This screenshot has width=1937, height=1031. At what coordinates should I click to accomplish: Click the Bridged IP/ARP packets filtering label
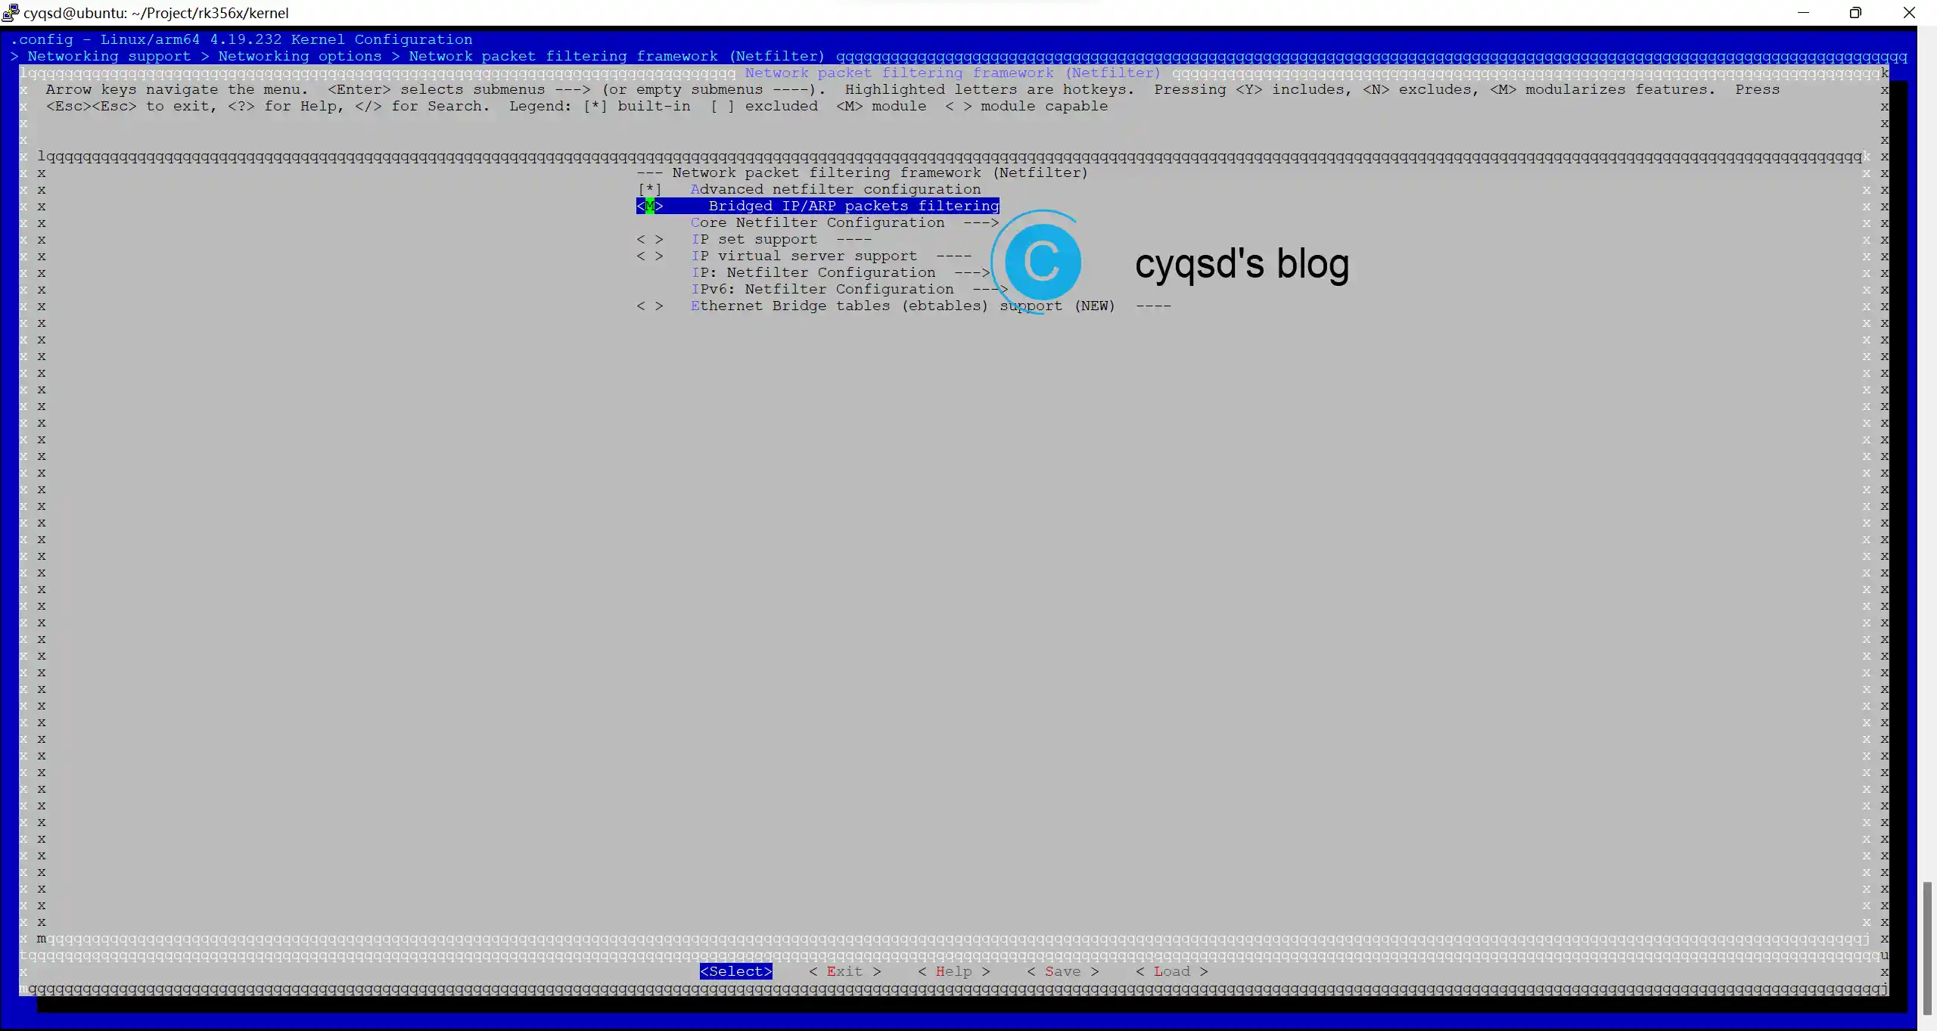pos(853,207)
